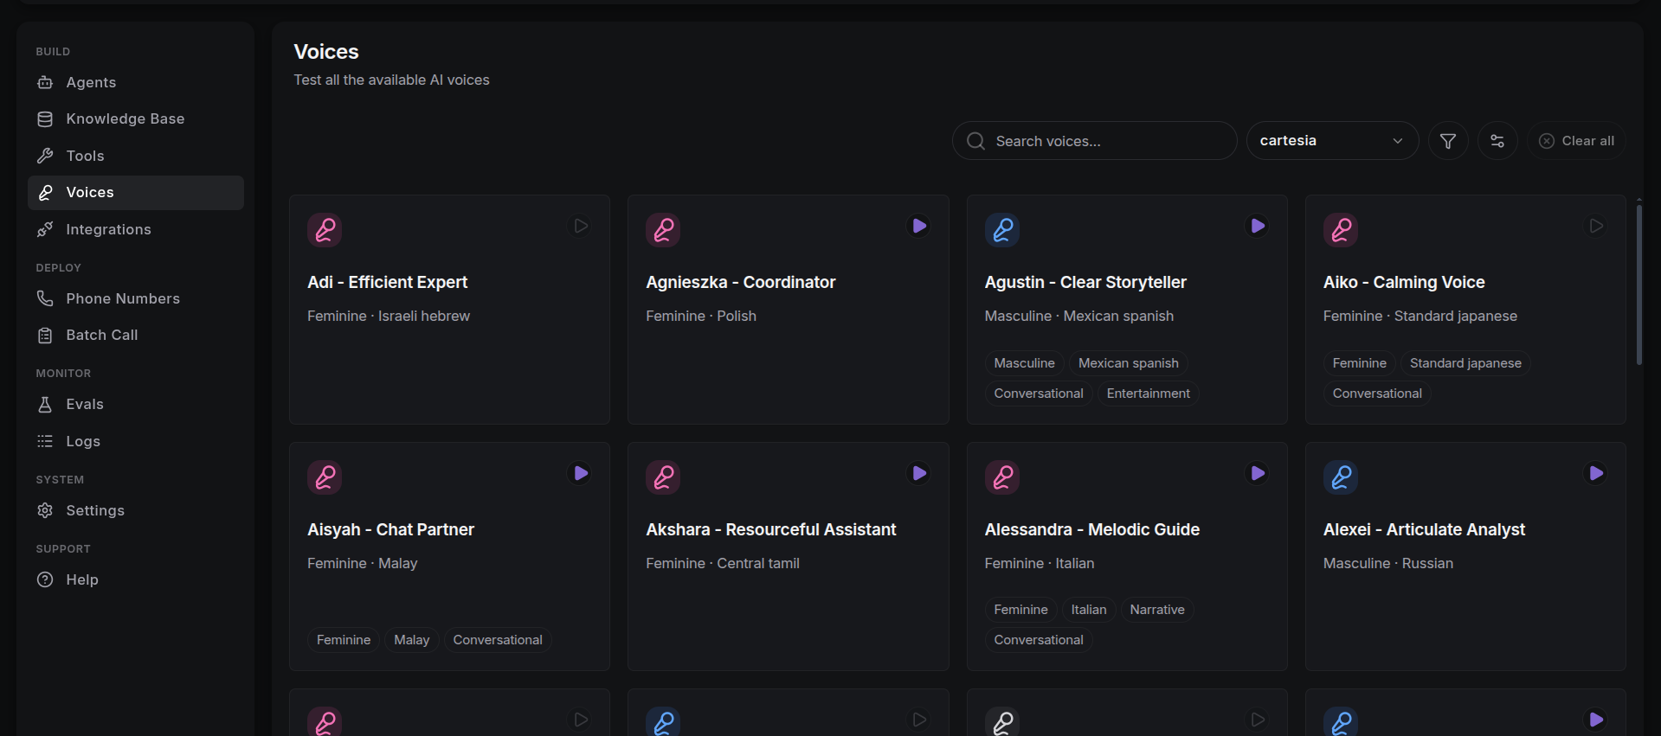Select the 'Aiko - Calming Voice' title

point(1404,282)
